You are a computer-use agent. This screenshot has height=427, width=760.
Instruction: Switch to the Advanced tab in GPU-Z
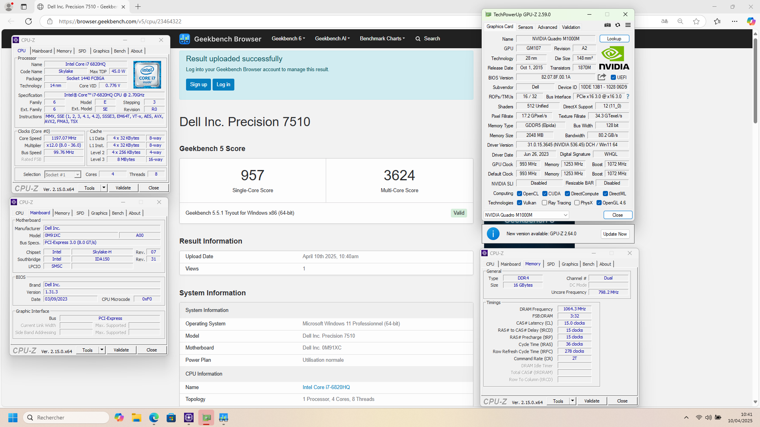547,27
